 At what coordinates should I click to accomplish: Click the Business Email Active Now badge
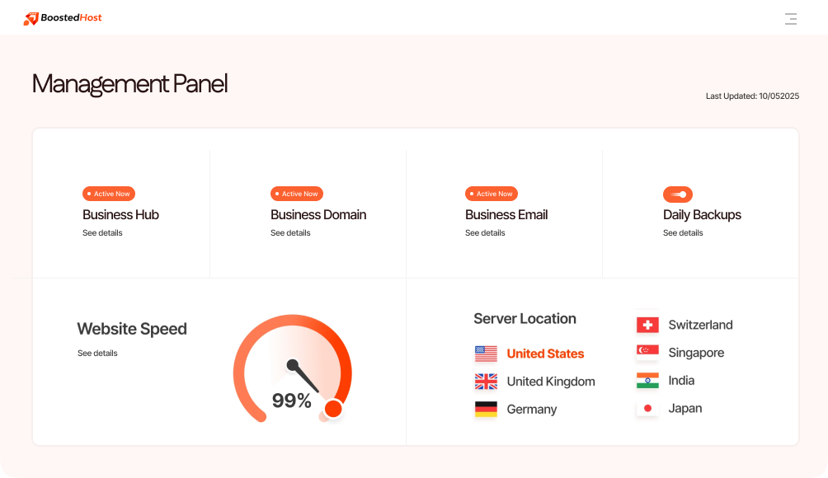491,194
